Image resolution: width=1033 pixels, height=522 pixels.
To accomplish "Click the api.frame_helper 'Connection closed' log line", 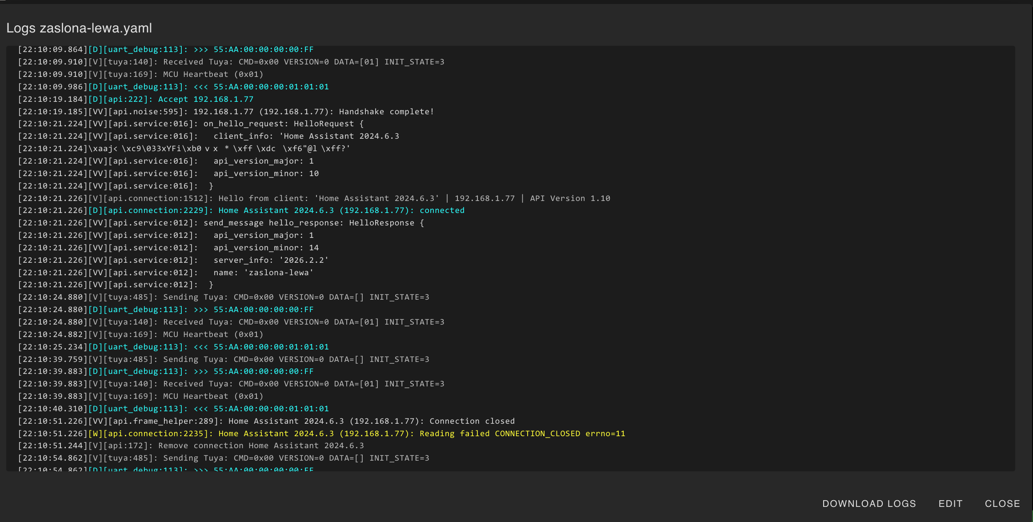I will pos(266,421).
